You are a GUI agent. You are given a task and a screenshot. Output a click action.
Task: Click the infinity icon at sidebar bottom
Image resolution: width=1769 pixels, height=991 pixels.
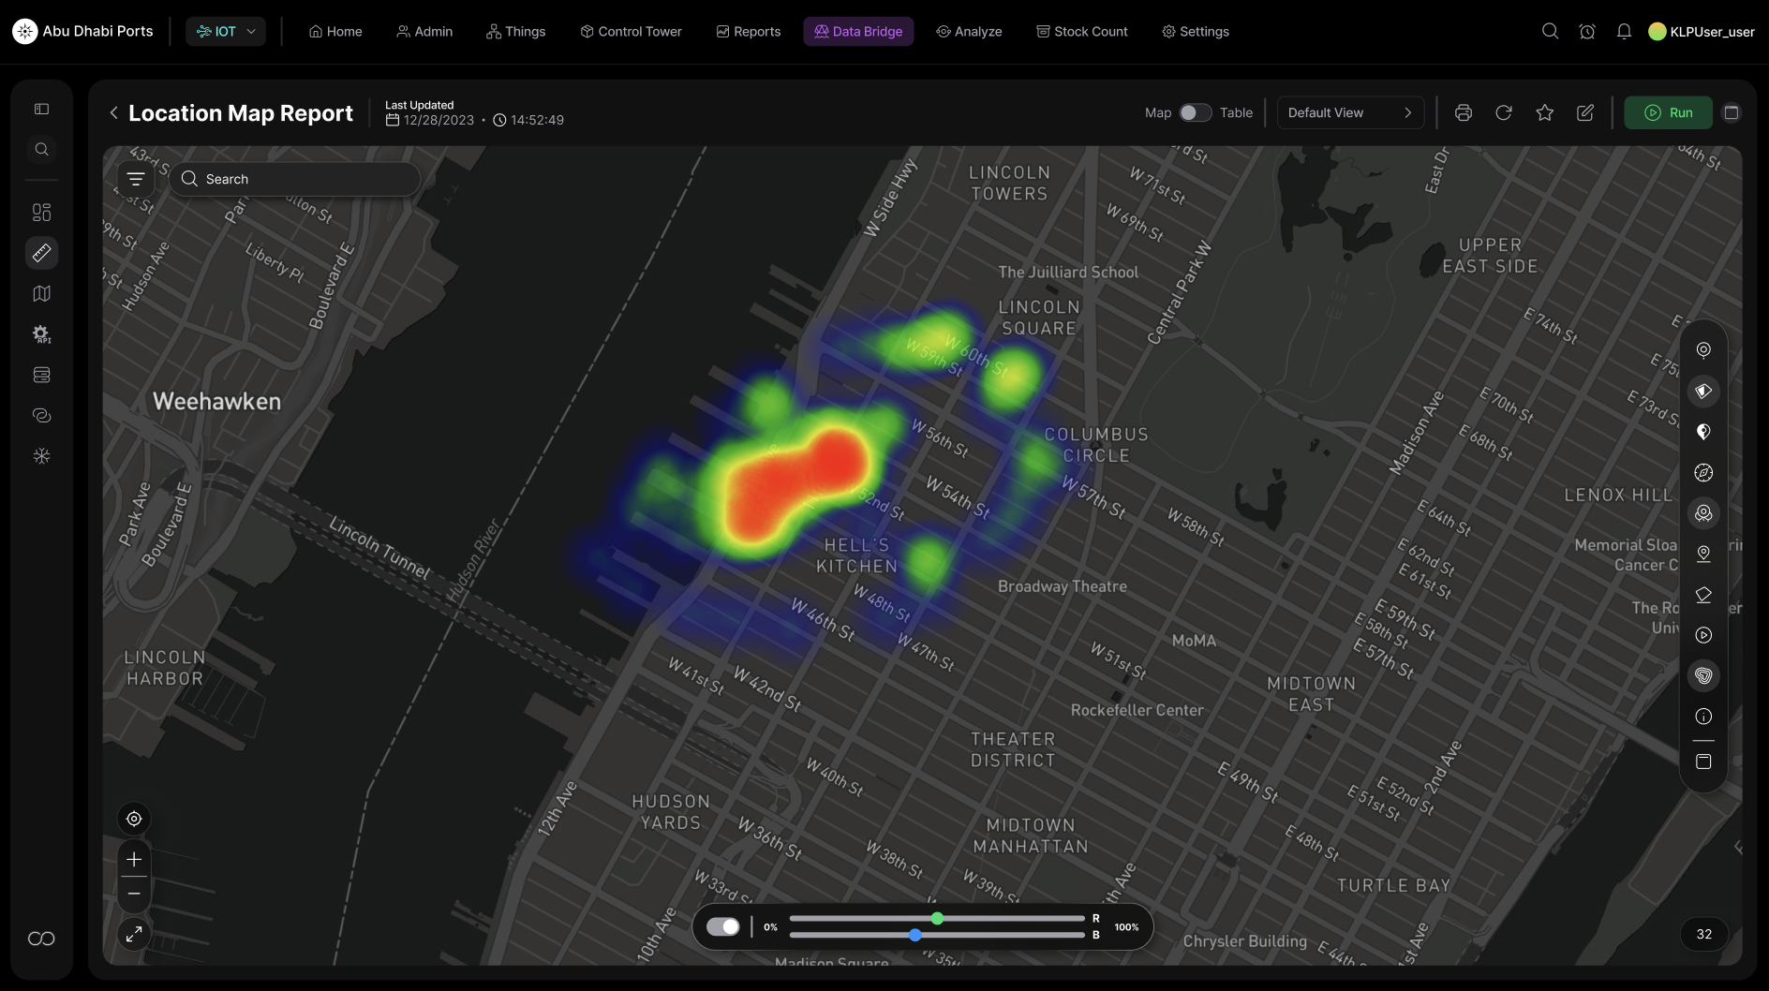41,939
